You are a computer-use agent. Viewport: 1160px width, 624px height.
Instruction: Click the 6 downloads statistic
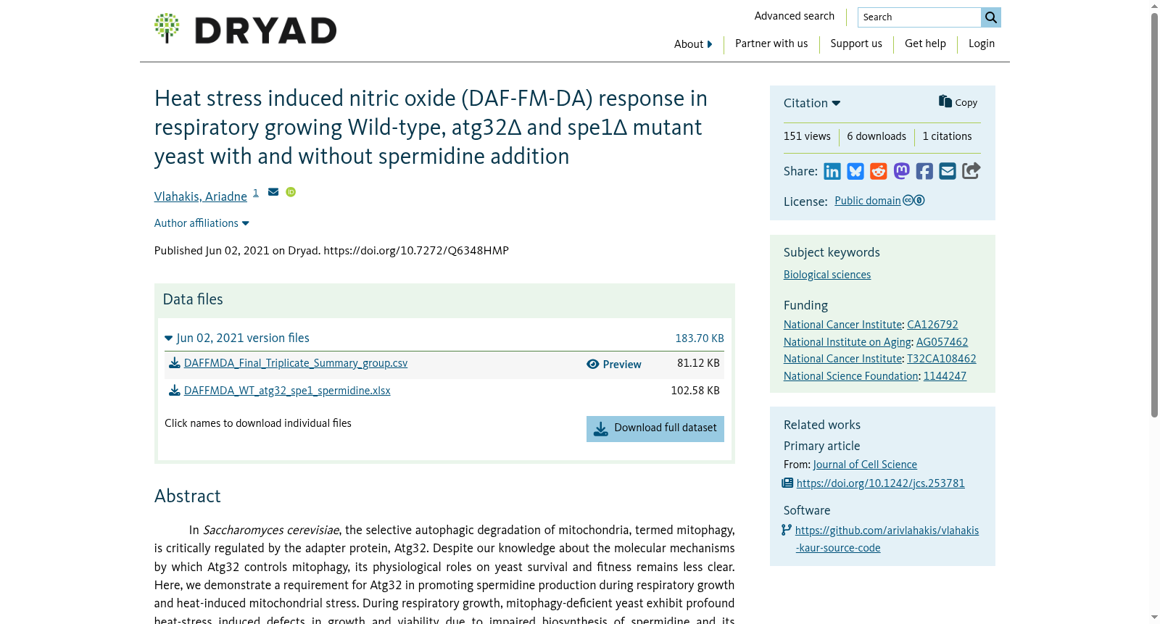[877, 136]
